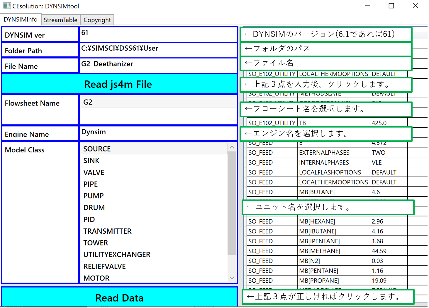Viewport: 429px width, 308px height.
Task: Select SOURCE in Model Class list
Action: (x=154, y=149)
